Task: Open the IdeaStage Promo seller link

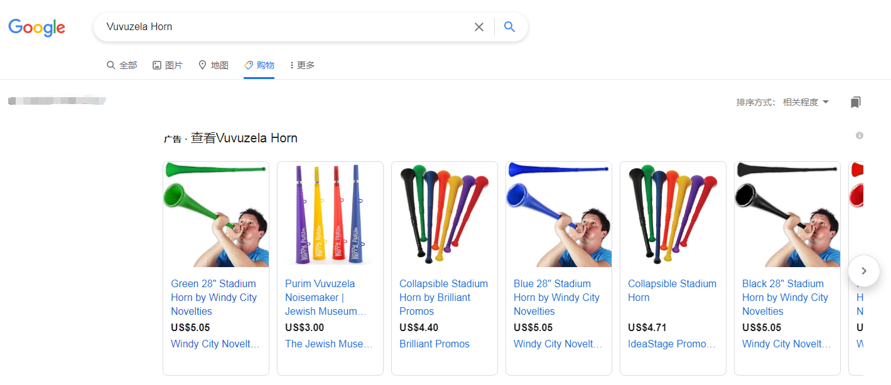Action: point(672,344)
